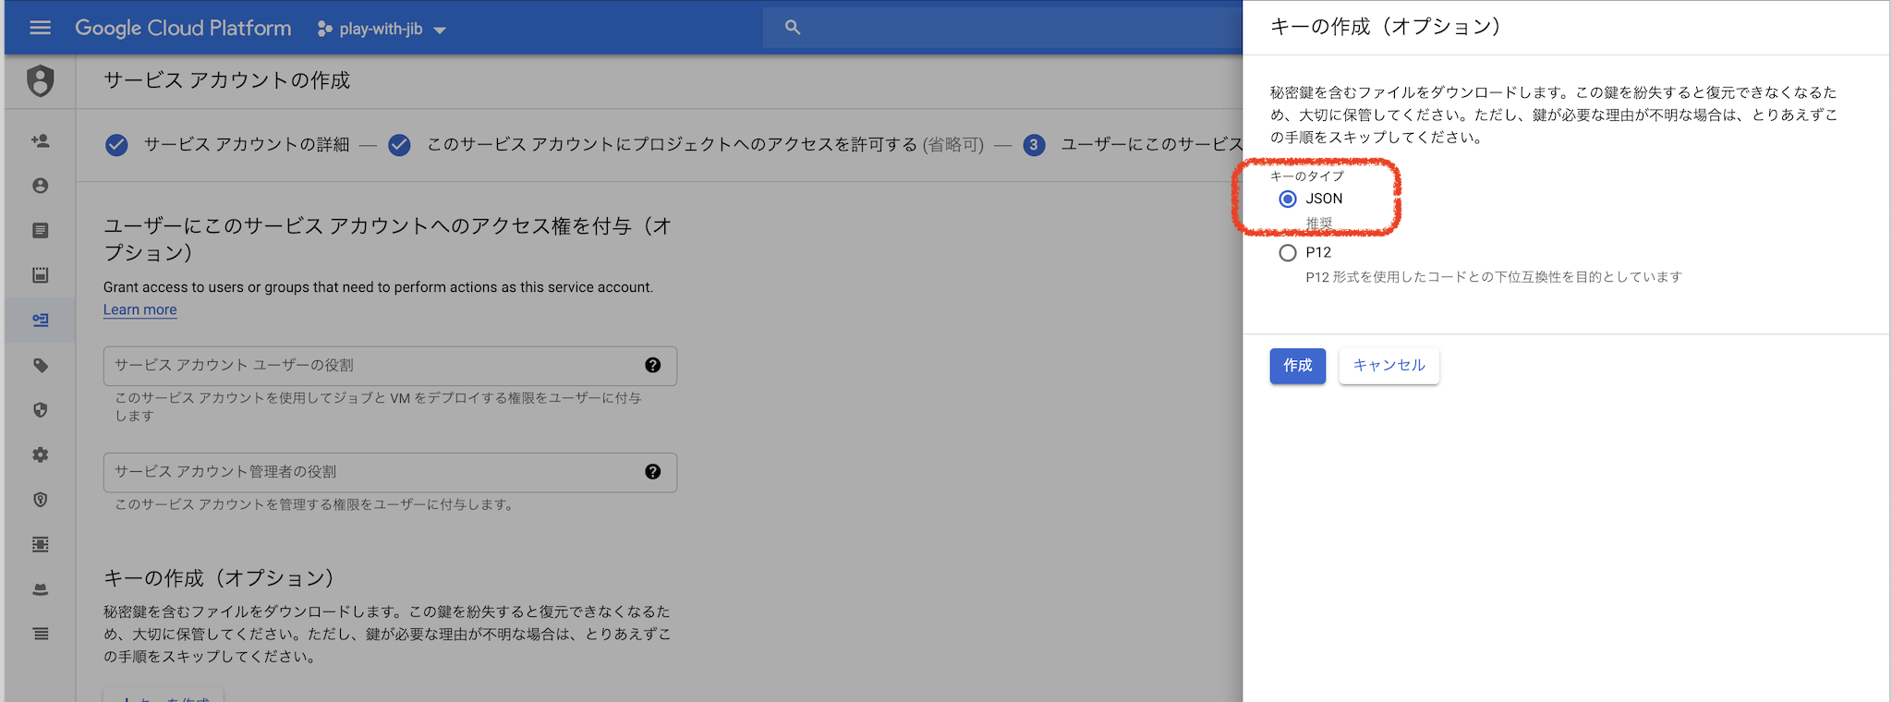
Task: Open the labels tag sidebar icon
Action: click(x=40, y=365)
